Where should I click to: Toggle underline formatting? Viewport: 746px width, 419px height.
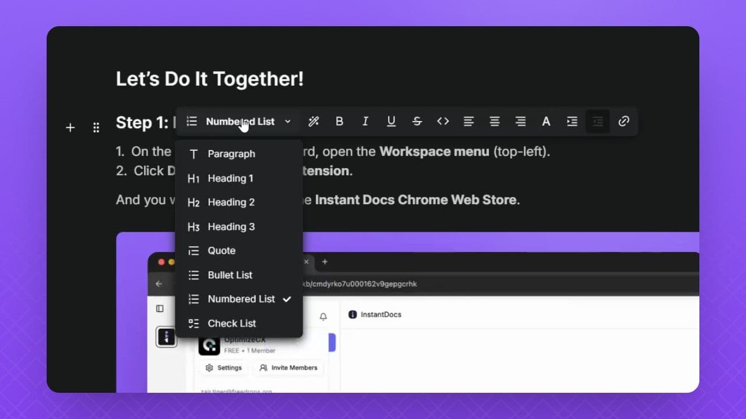(x=390, y=121)
